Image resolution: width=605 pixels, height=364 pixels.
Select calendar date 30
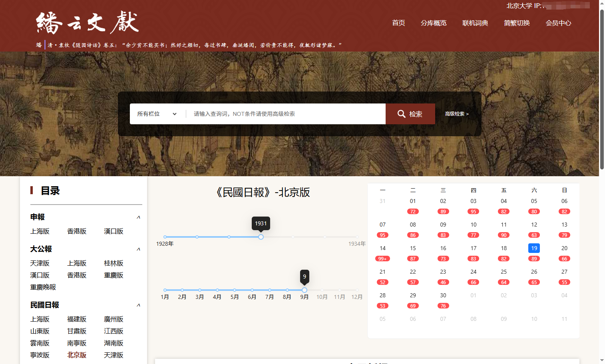(x=443, y=295)
